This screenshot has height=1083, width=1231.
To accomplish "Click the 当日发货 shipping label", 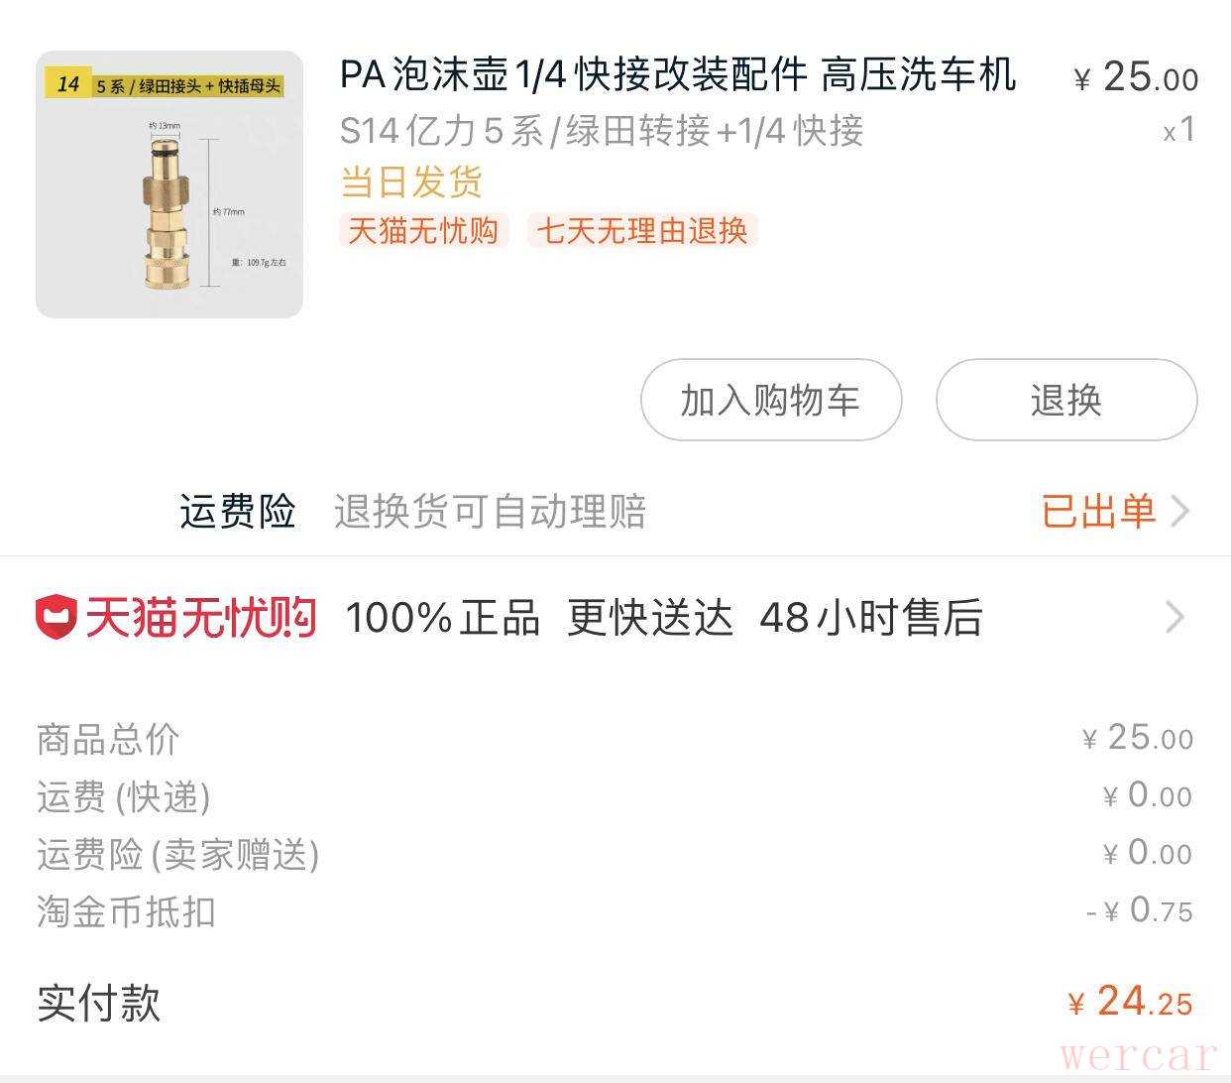I will click(411, 181).
